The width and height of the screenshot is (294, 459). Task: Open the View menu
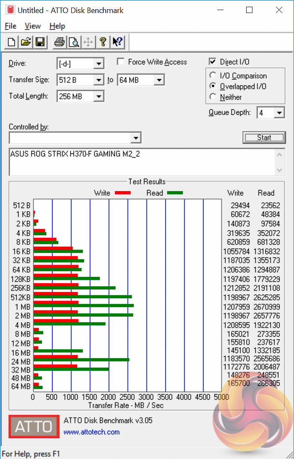point(32,26)
